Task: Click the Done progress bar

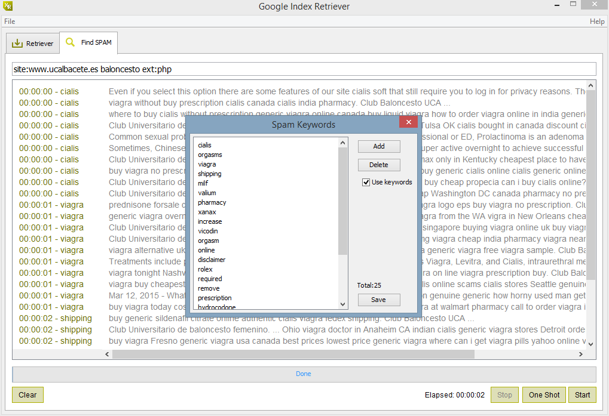Action: tap(304, 374)
